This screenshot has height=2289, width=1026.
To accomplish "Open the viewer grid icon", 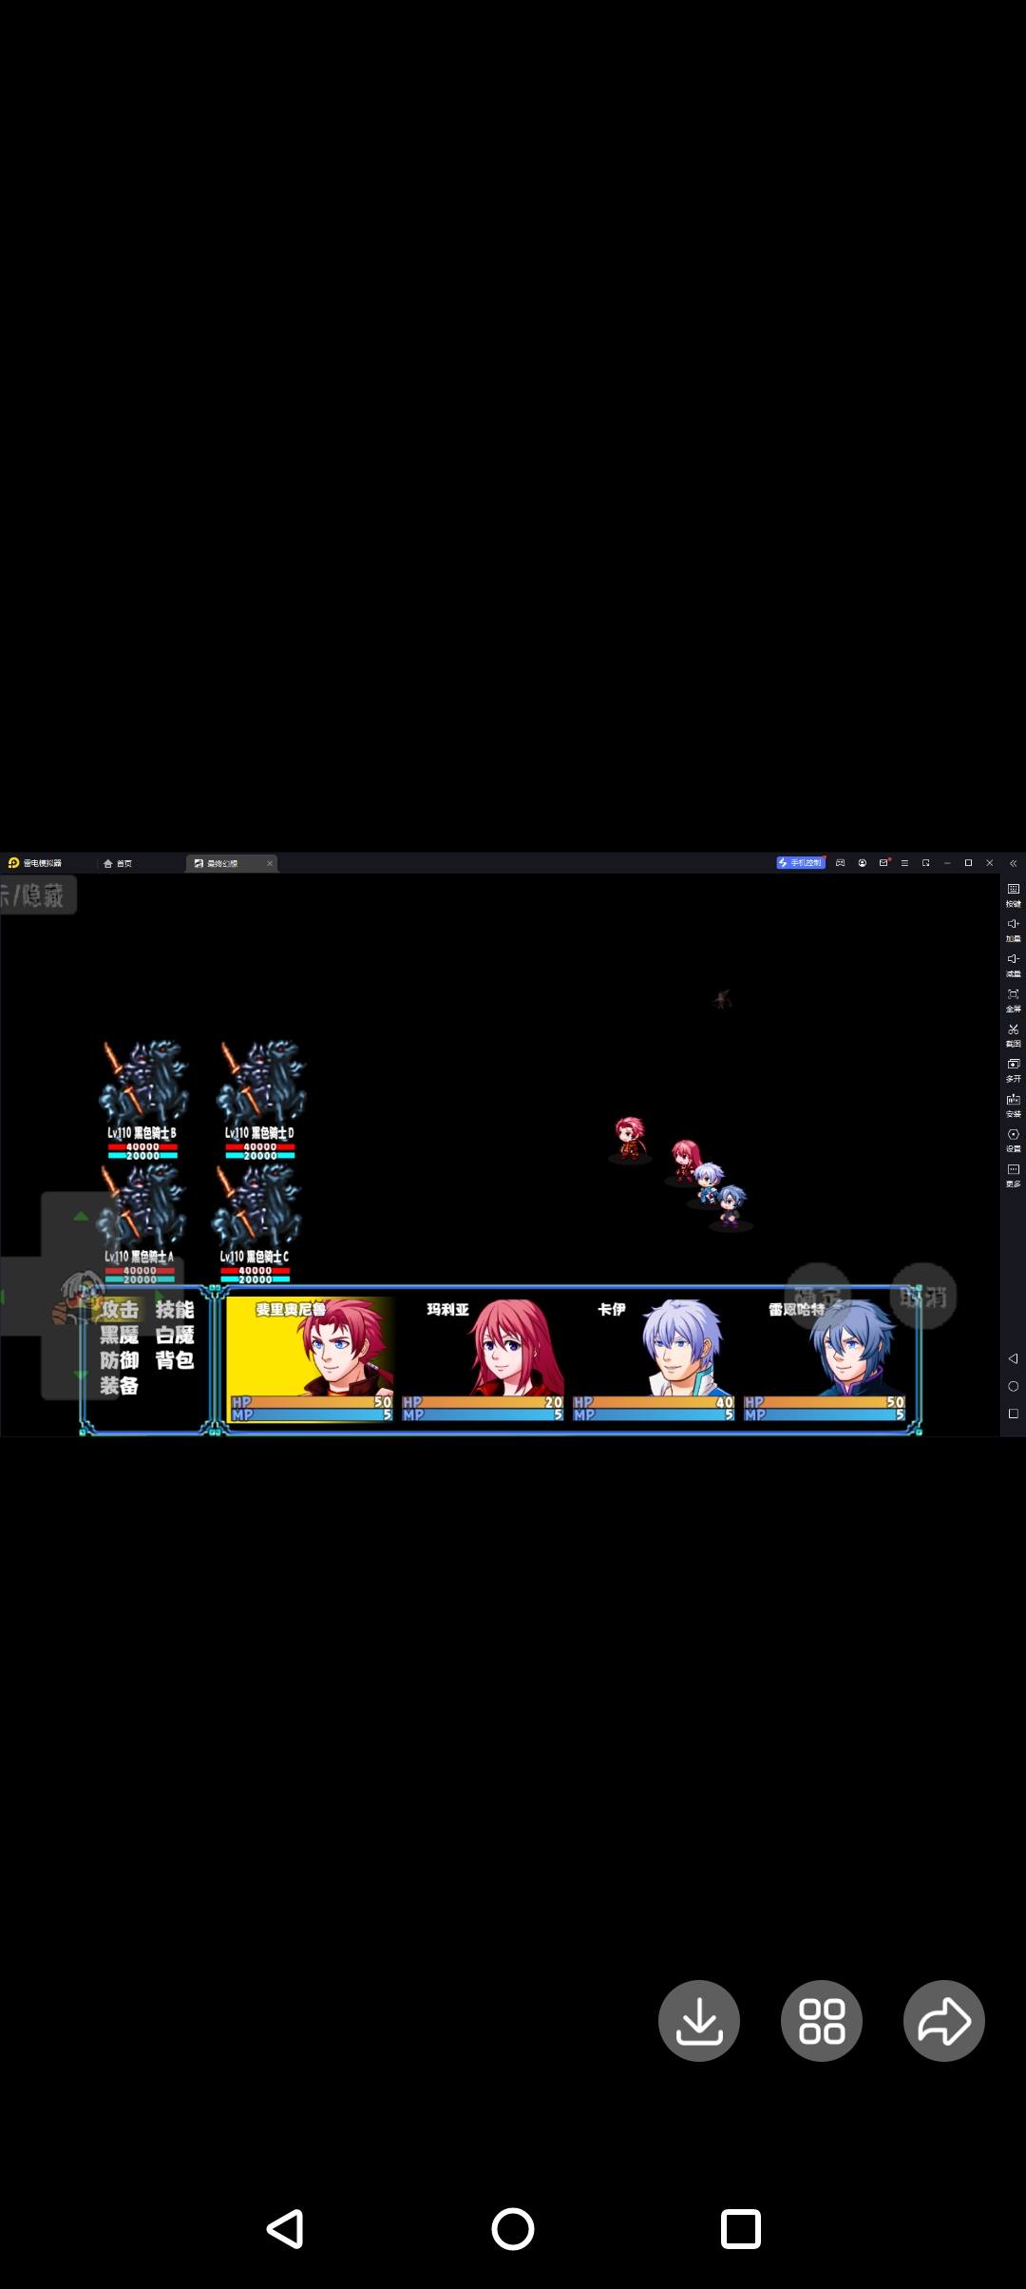I will point(822,2021).
